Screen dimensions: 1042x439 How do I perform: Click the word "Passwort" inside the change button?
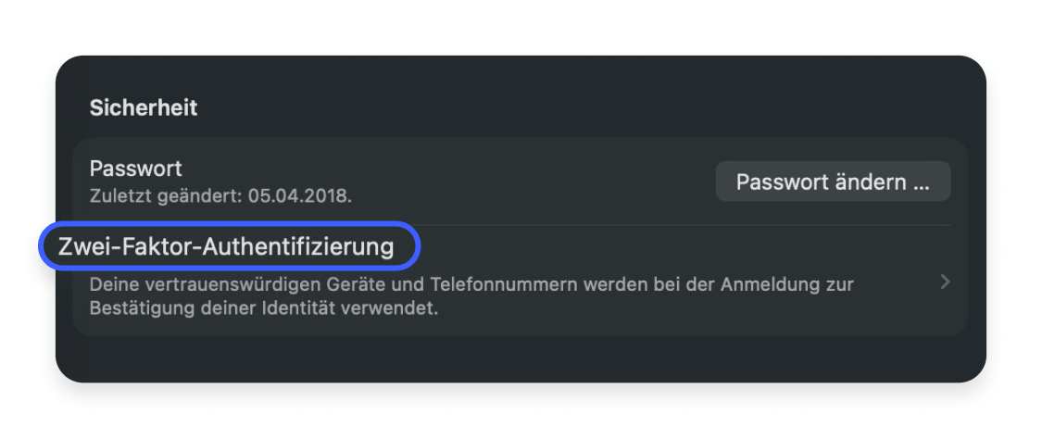(775, 182)
